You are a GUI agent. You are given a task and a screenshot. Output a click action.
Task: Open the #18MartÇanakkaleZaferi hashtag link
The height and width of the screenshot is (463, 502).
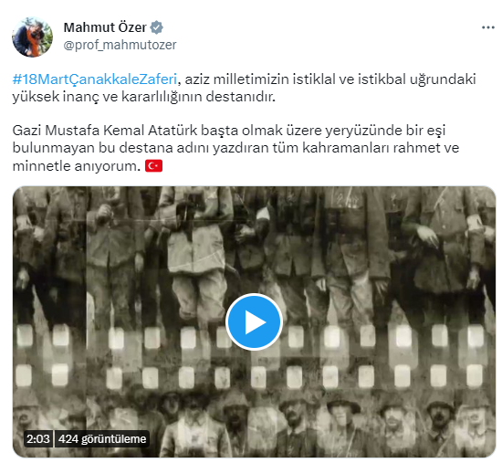pyautogui.click(x=95, y=79)
